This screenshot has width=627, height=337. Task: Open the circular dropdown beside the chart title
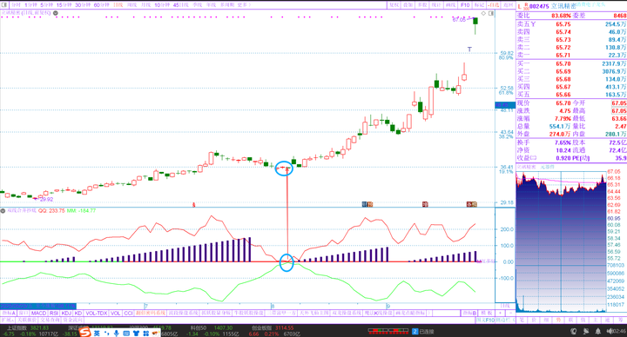(56, 13)
